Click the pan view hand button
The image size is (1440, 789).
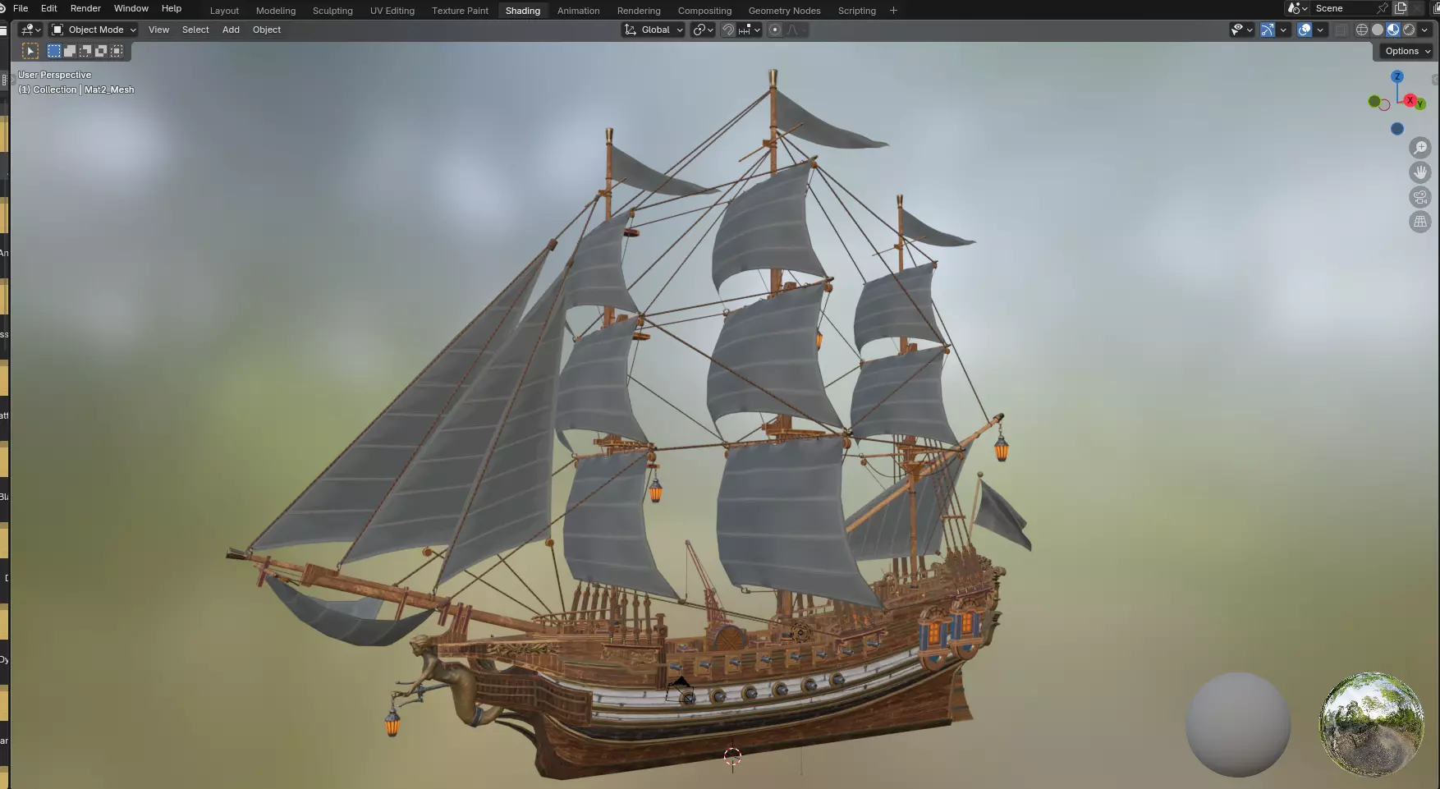click(1420, 172)
